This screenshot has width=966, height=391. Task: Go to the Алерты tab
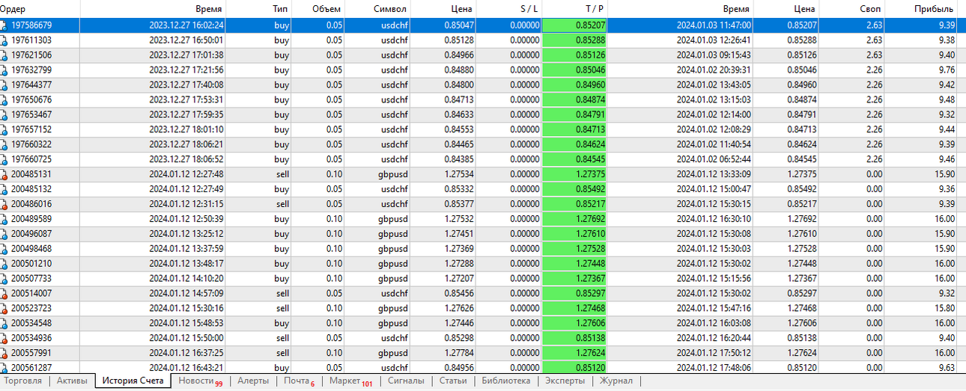253,381
